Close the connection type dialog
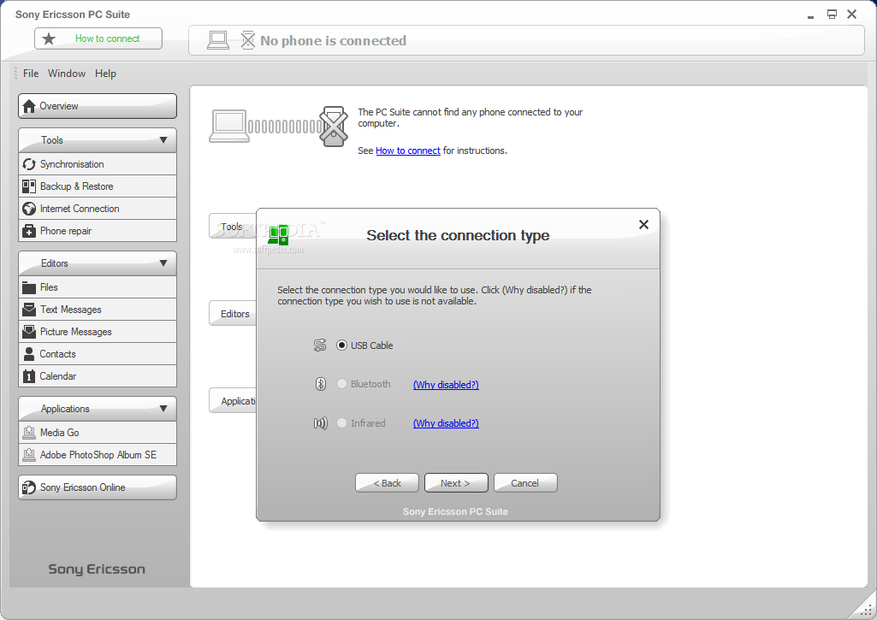 (x=643, y=224)
